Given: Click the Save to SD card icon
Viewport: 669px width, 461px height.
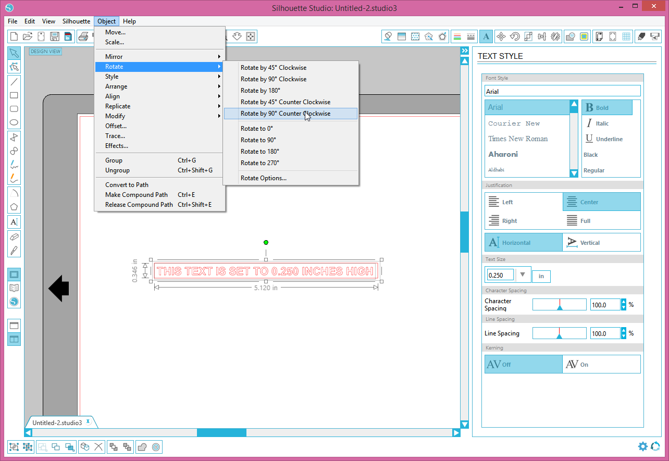Looking at the screenshot, I should coord(68,36).
